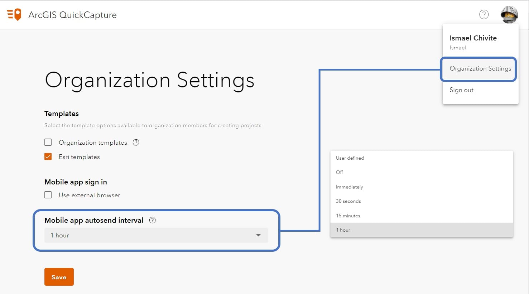
Task: Open the Organization templates help tooltip icon
Action: (136, 142)
